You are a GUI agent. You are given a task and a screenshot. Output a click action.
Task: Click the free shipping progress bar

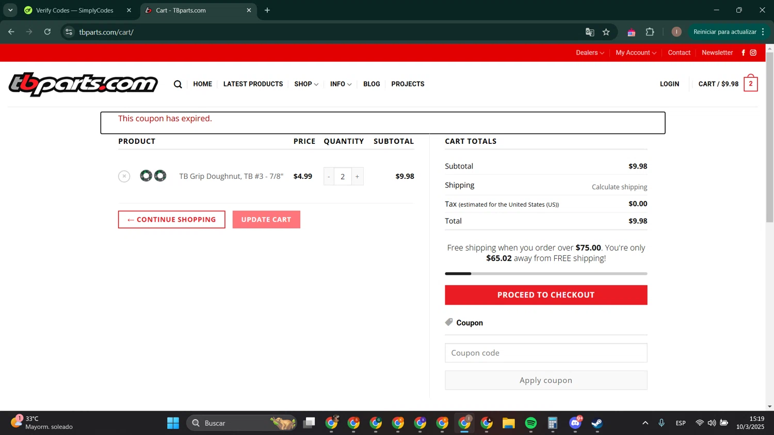(x=546, y=274)
